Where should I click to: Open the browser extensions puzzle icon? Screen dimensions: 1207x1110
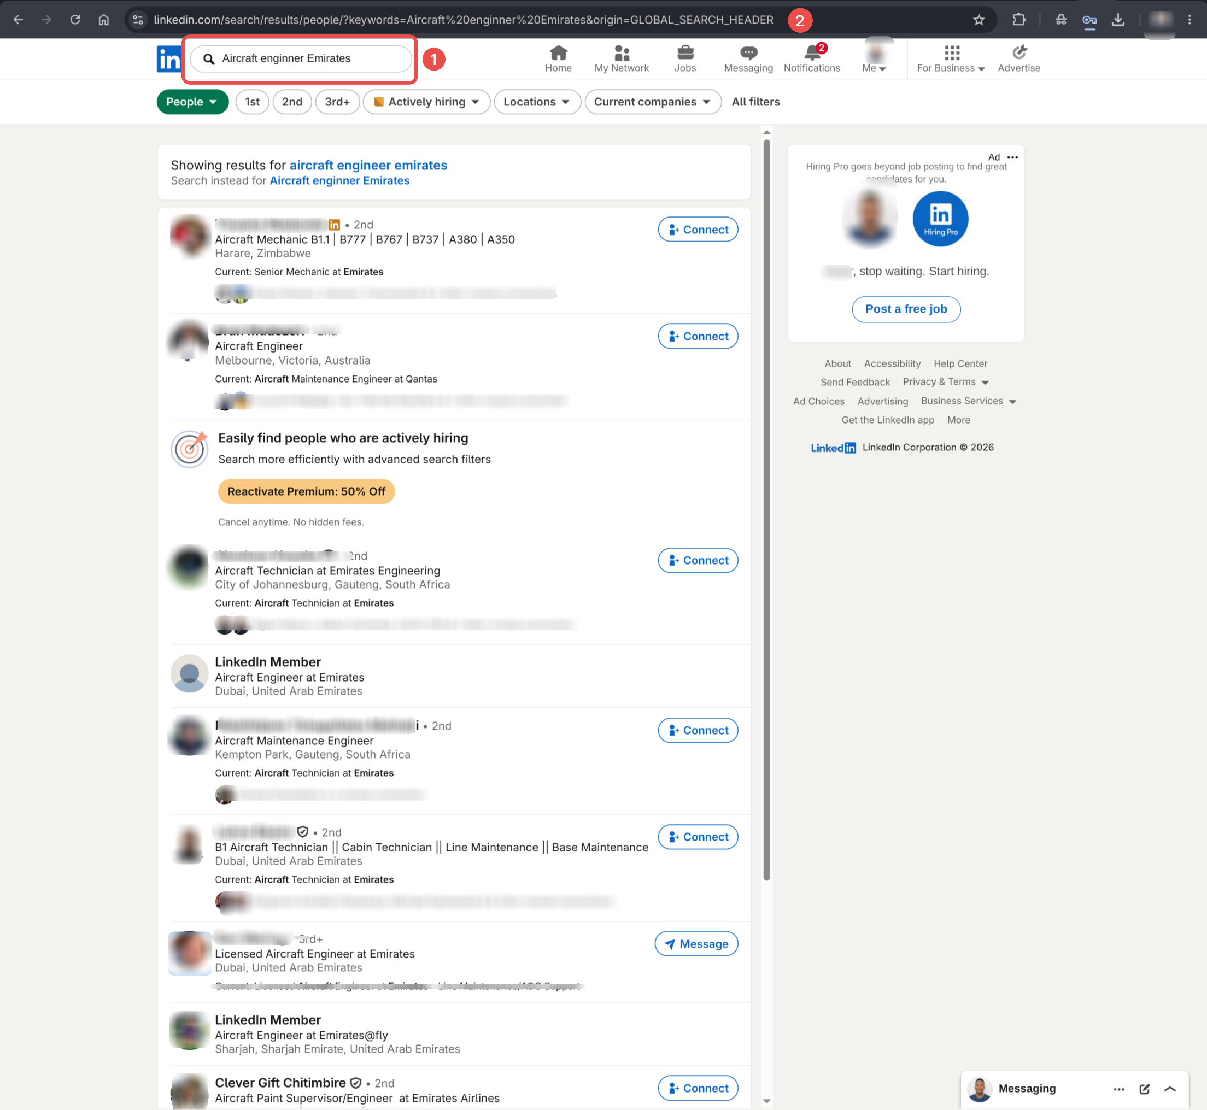(1018, 20)
